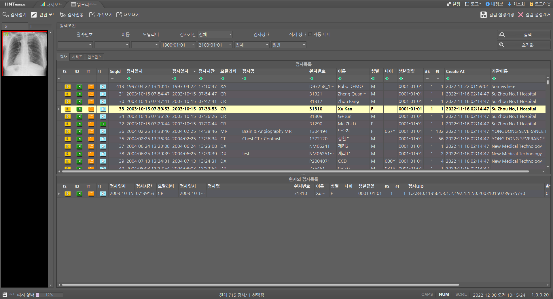Open 삭제 상태 dropdown set to 일반
Image resolution: width=553 pixels, height=299 pixels.
point(289,45)
